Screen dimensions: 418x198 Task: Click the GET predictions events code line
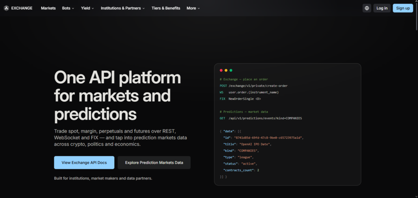click(261, 118)
